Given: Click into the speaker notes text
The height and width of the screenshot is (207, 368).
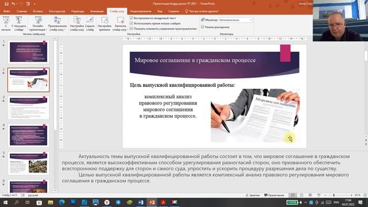Looking at the screenshot, I should coord(206,168).
